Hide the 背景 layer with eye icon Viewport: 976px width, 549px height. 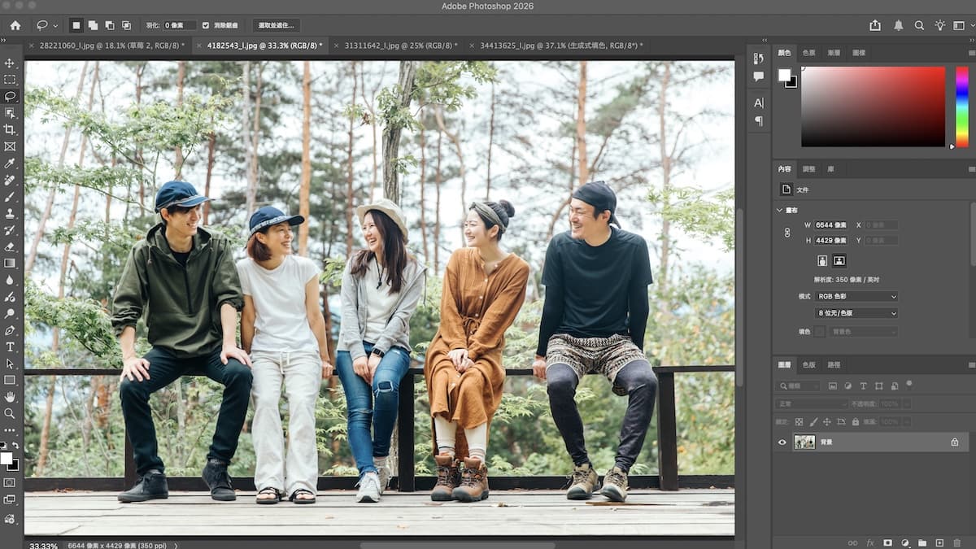pos(782,442)
